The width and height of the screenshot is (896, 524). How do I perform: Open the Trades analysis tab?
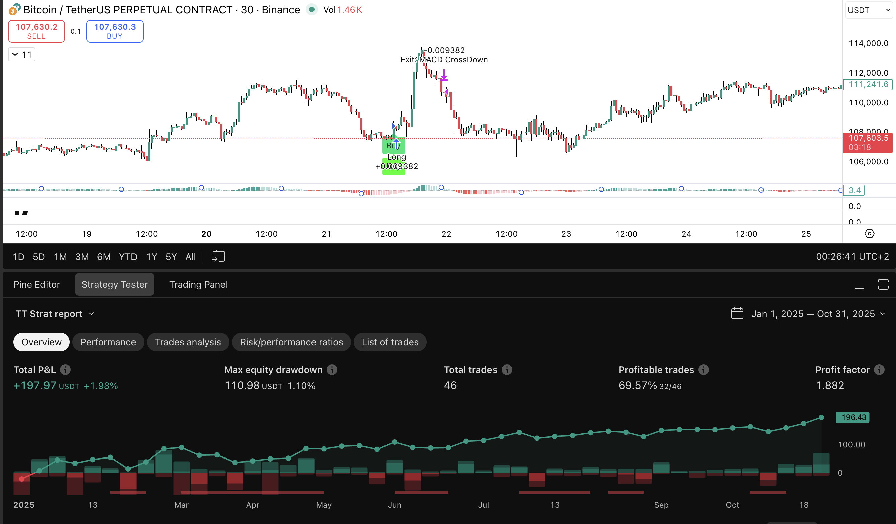pos(188,342)
